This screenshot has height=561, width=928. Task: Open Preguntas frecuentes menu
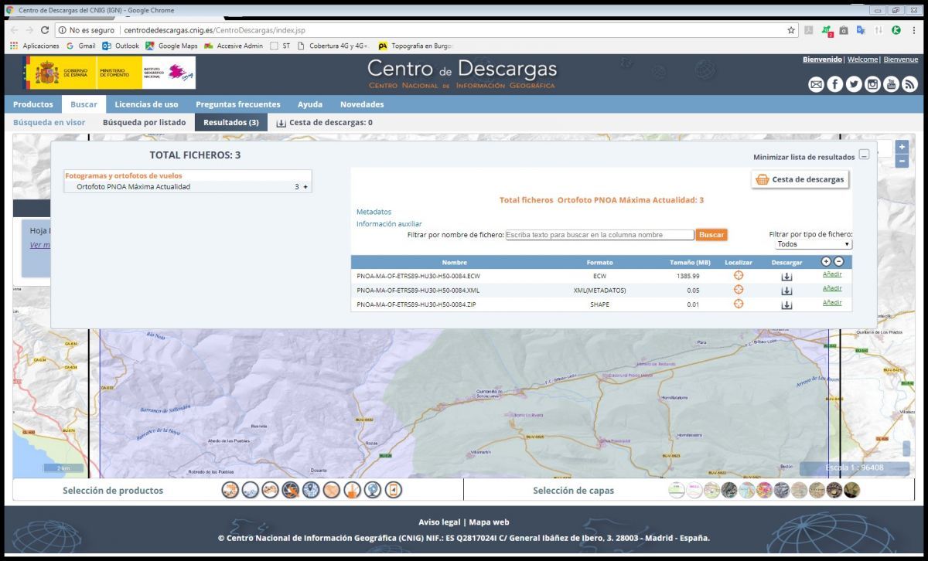[x=238, y=104]
